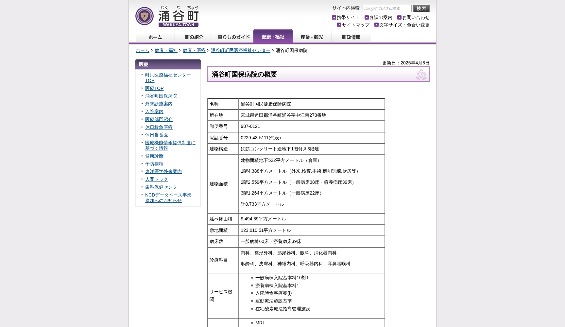Open 東洋医学外来案内 sidebar link

tap(163, 171)
